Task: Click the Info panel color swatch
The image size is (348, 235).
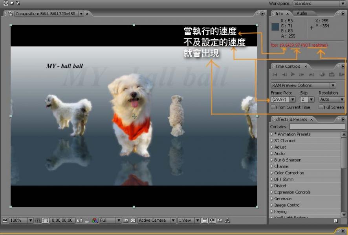Action: 275,27
